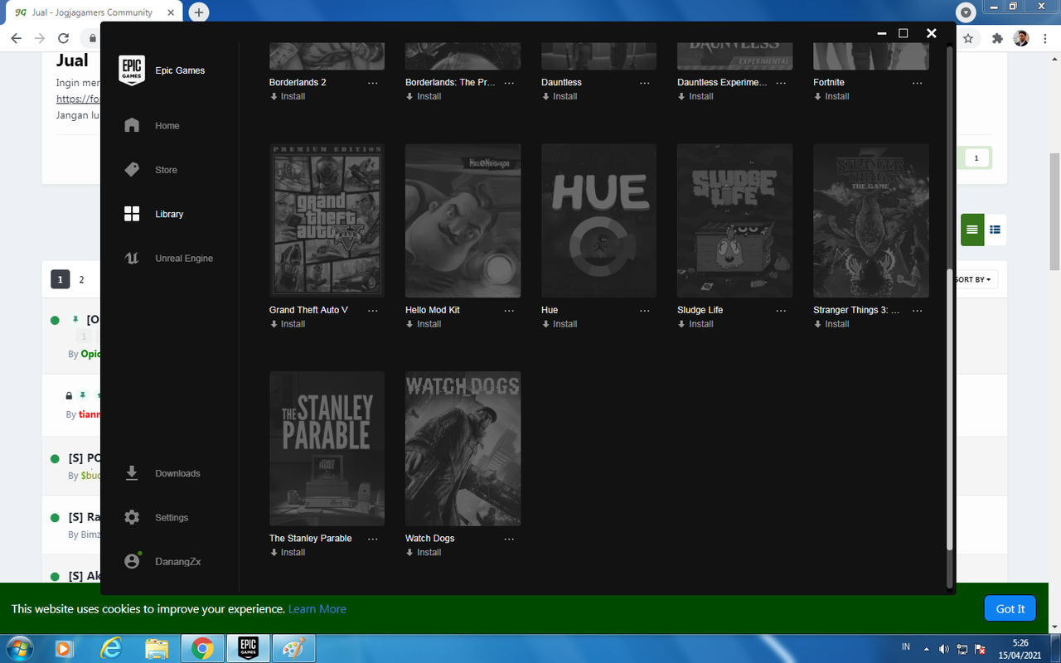
Task: Open options menu for Sludge Life
Action: click(781, 311)
